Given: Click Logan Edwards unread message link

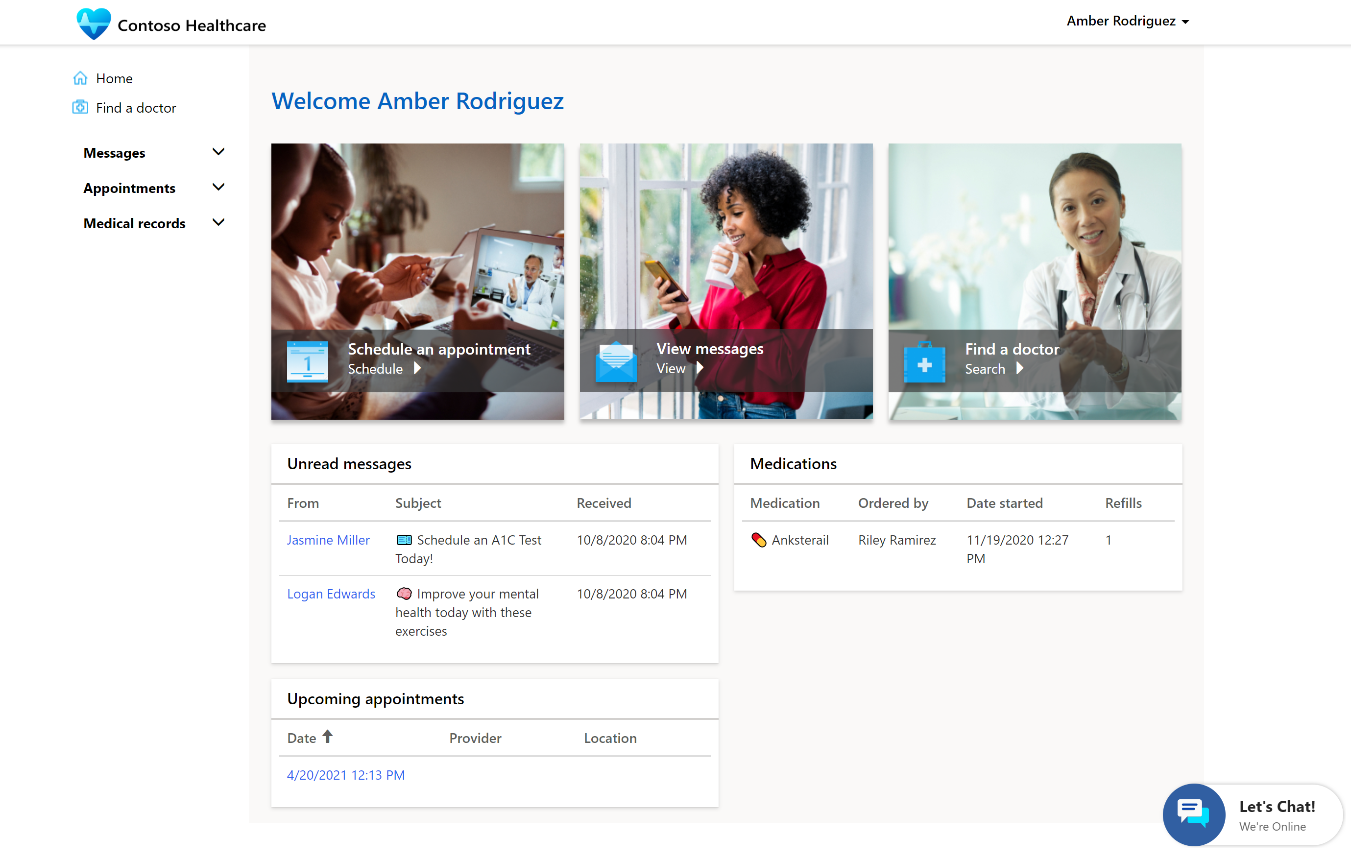Looking at the screenshot, I should [x=330, y=594].
